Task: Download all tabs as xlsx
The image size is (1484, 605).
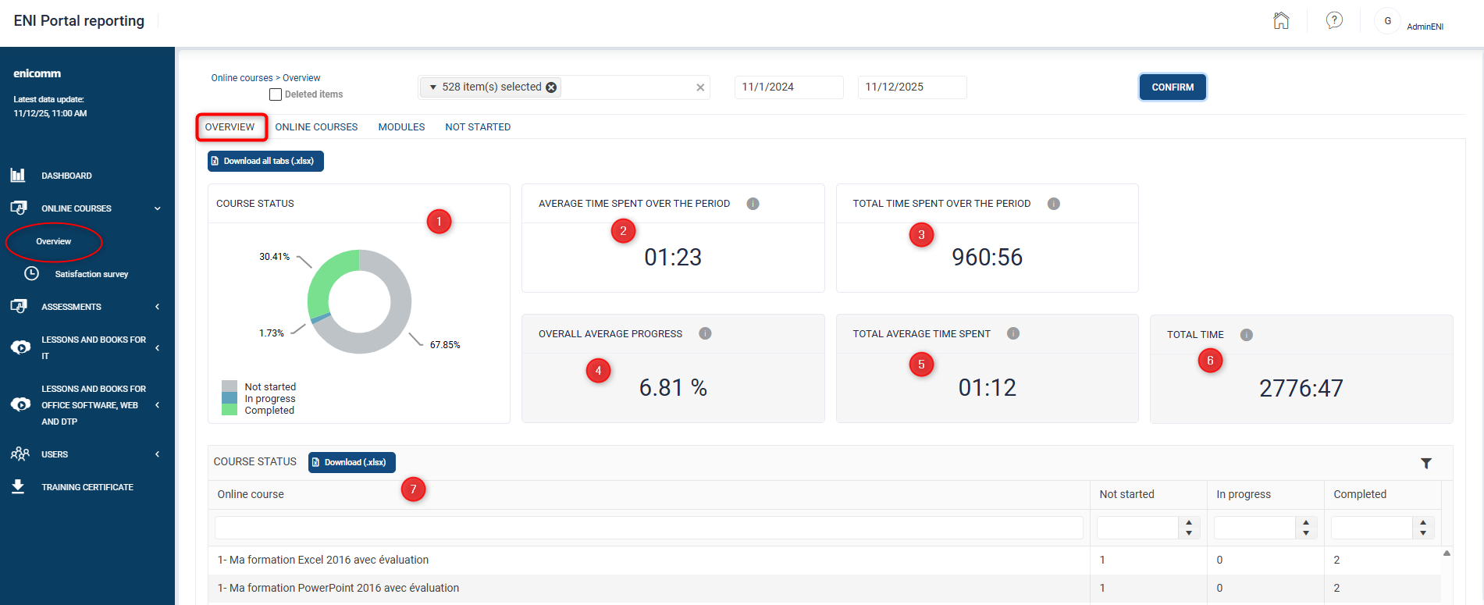Action: [x=265, y=161]
